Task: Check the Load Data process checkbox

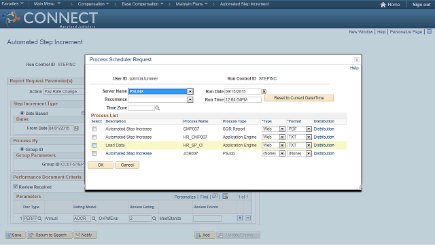Action: click(94, 145)
